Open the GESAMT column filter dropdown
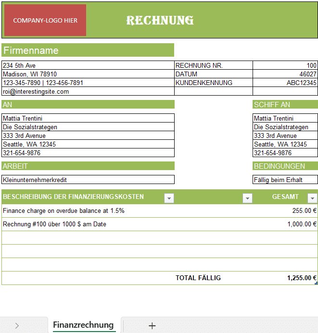The image size is (318, 333). pos(312,198)
